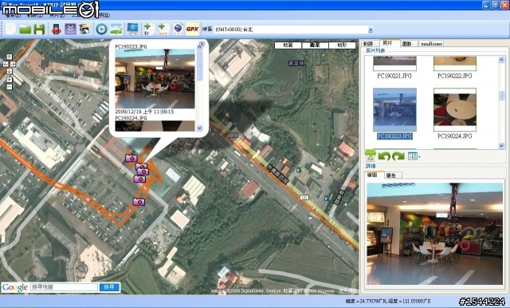Image resolution: width=510 pixels, height=308 pixels.
Task: Click the New project blank page icon
Action: 10,30
